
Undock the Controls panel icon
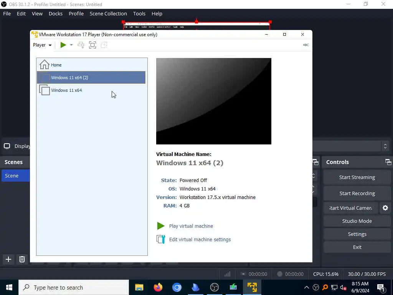point(388,162)
